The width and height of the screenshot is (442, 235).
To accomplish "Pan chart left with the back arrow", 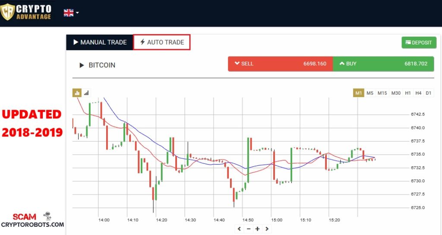I will (239, 229).
